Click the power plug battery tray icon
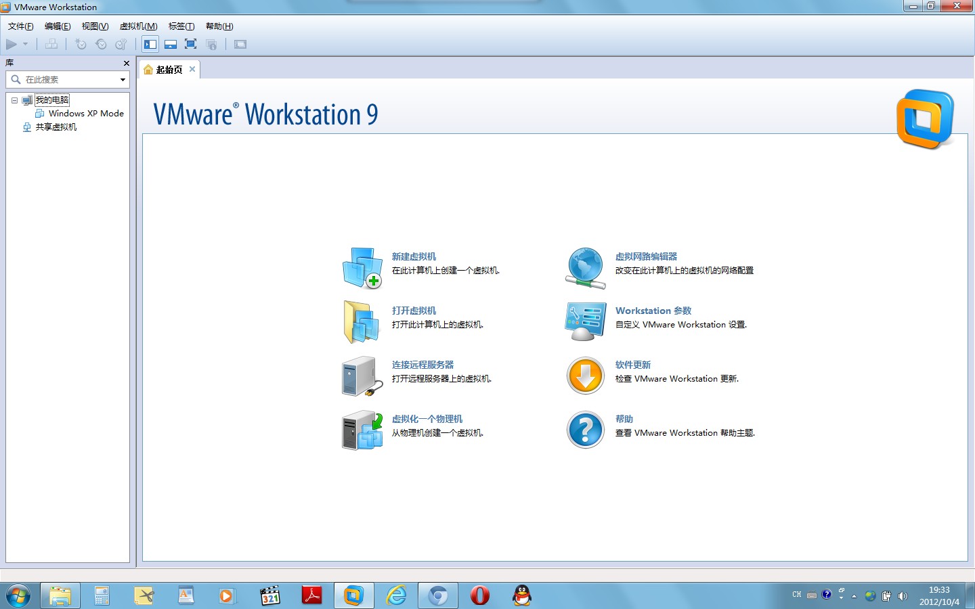 (886, 596)
